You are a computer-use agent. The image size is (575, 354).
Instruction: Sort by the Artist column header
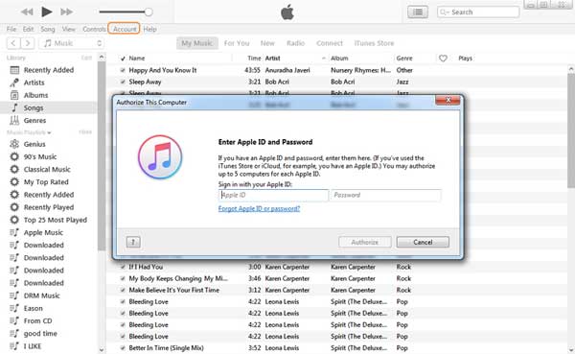point(272,58)
